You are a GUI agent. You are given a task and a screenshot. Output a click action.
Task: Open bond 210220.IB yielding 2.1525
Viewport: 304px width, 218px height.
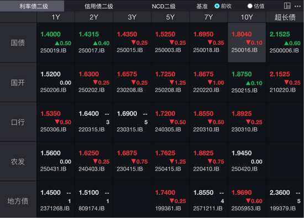click(285, 82)
